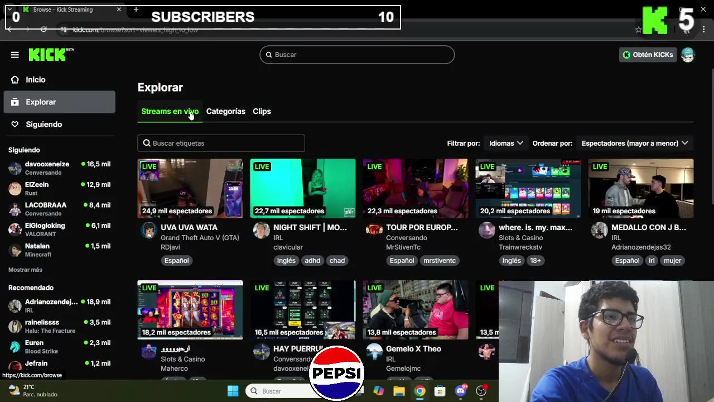
Task: Click the KICK beta logo
Action: (51, 54)
